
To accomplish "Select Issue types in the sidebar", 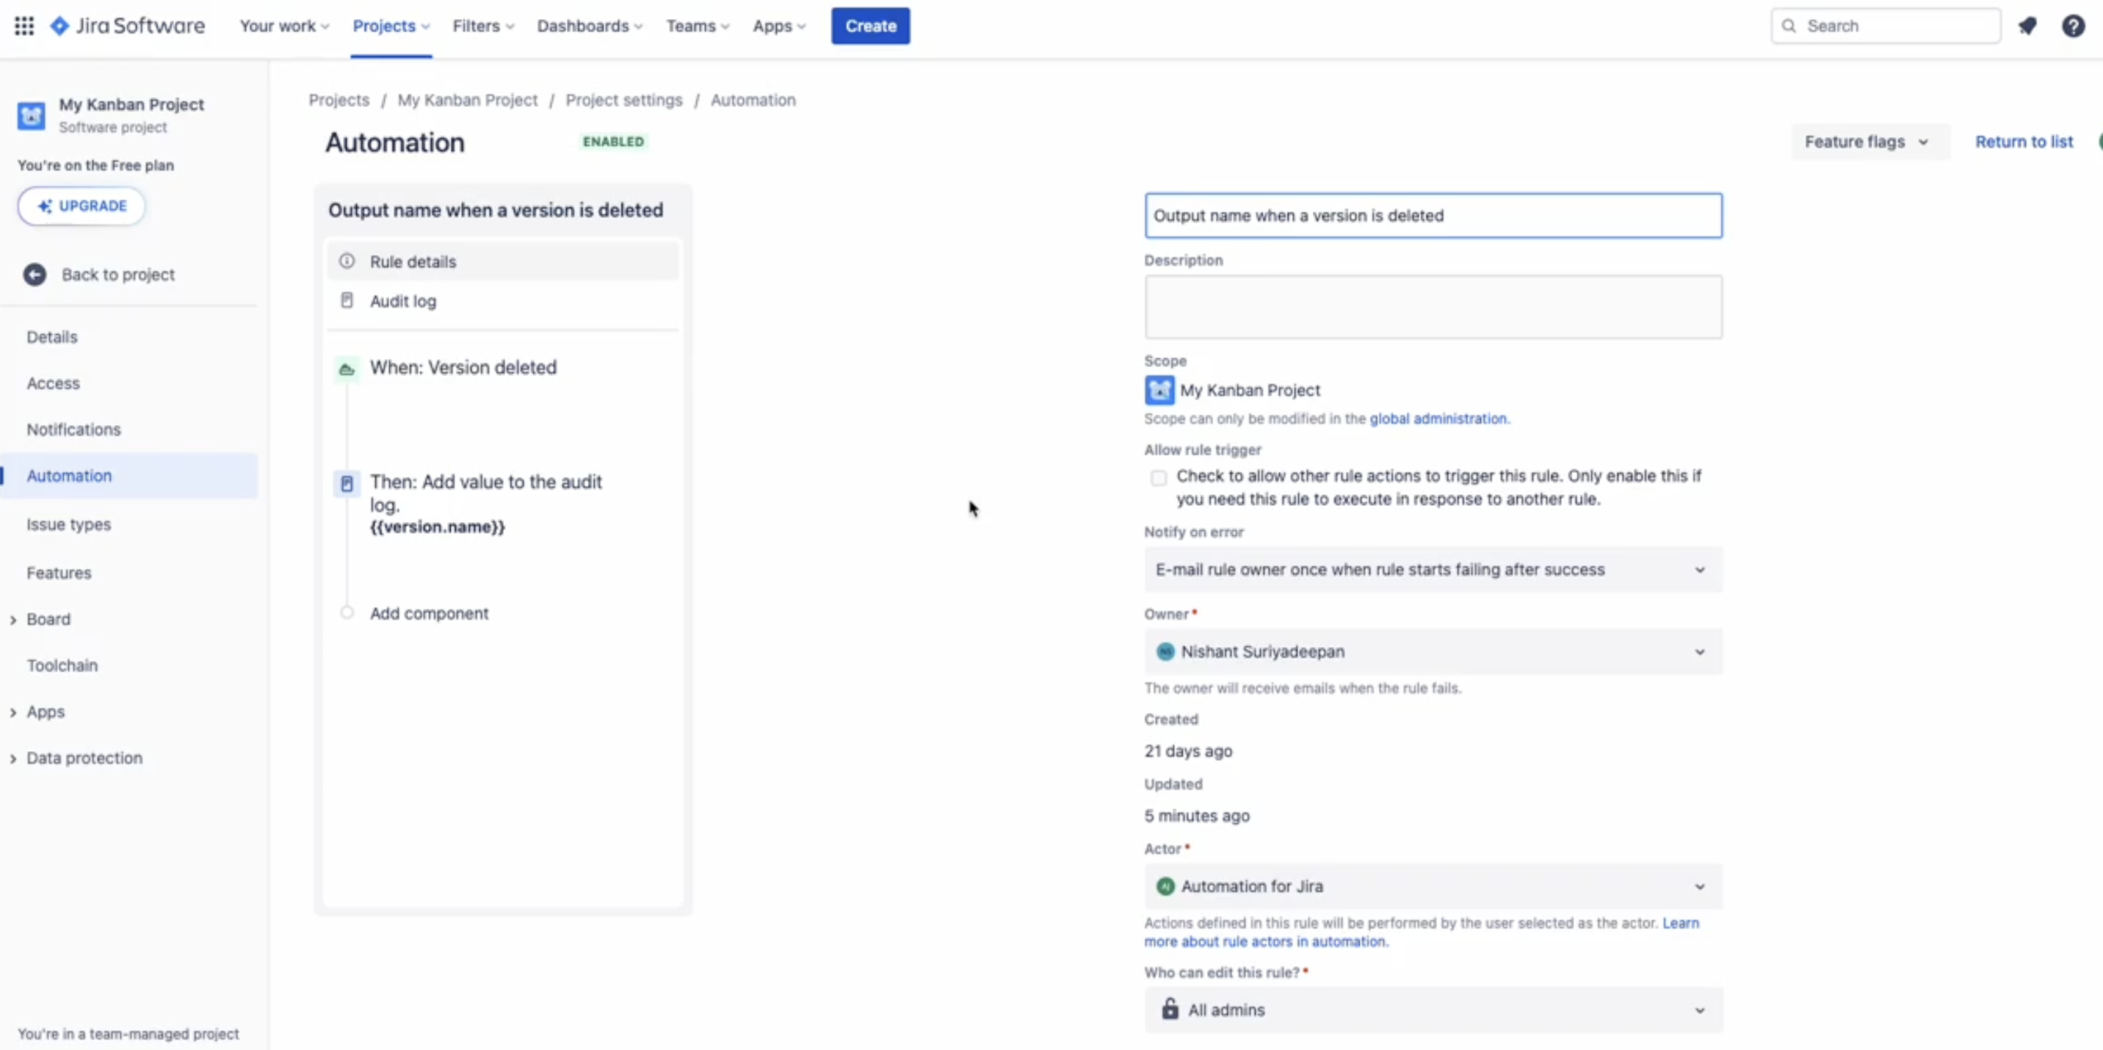I will pos(68,525).
